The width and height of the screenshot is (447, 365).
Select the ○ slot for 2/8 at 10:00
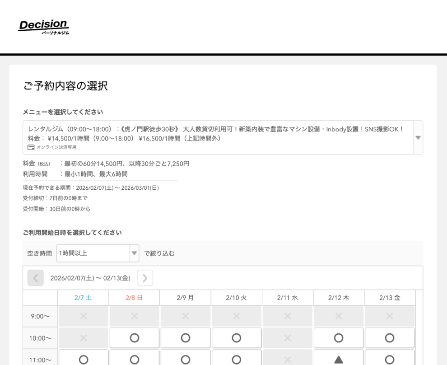click(134, 337)
